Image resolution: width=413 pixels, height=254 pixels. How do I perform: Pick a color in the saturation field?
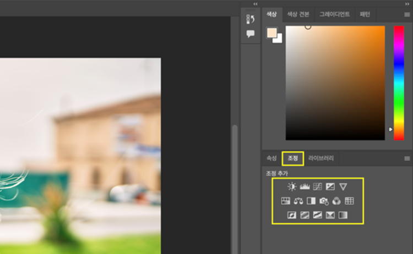(335, 83)
